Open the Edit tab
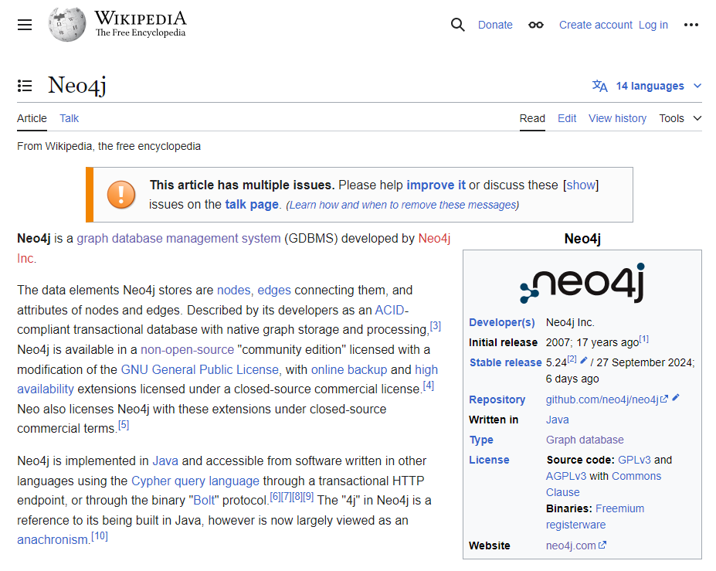The image size is (716, 571). click(567, 118)
